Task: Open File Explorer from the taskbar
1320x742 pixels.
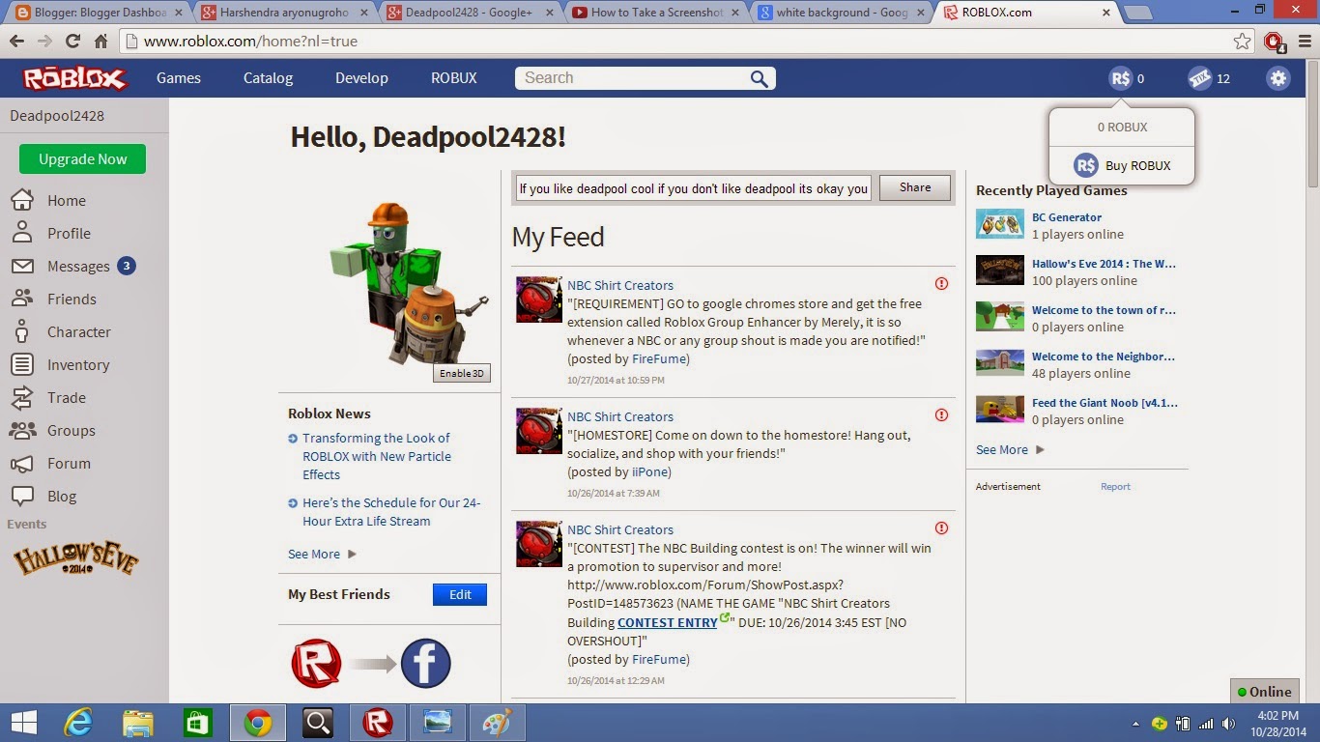Action: [138, 723]
